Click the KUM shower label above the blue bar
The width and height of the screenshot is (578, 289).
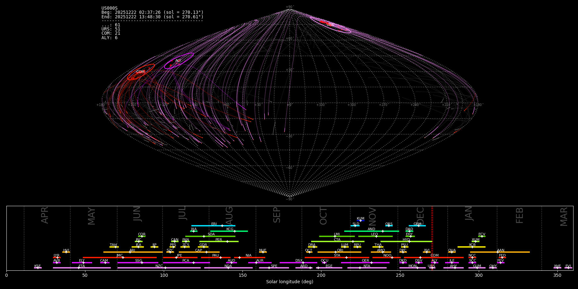pyautogui.click(x=361, y=219)
